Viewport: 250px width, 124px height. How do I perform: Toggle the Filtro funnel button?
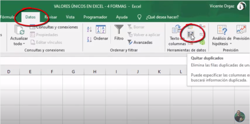pyautogui.click(x=119, y=33)
